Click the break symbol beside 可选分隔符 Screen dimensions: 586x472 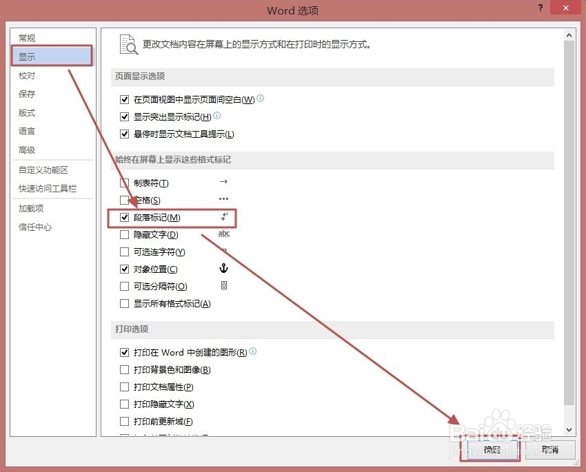(223, 286)
